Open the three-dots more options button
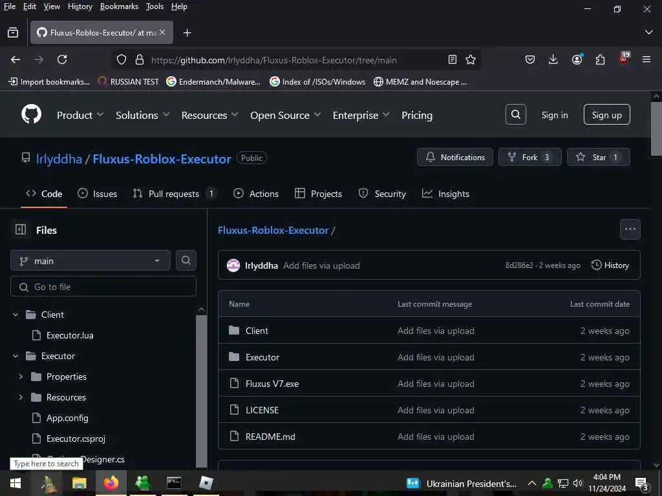This screenshot has height=496, width=662. pyautogui.click(x=630, y=229)
